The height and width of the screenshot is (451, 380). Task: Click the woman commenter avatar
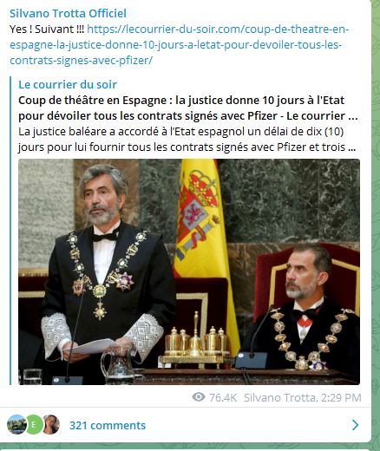pyautogui.click(x=51, y=424)
